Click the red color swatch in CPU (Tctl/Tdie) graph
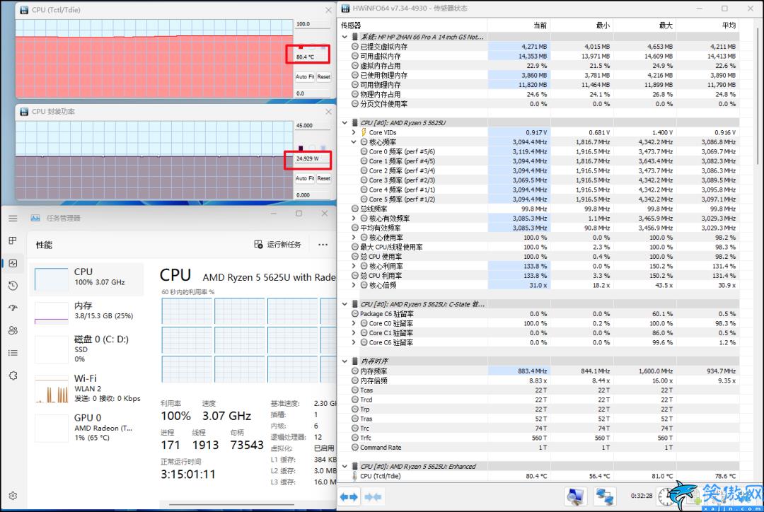The height and width of the screenshot is (512, 764). [x=301, y=48]
